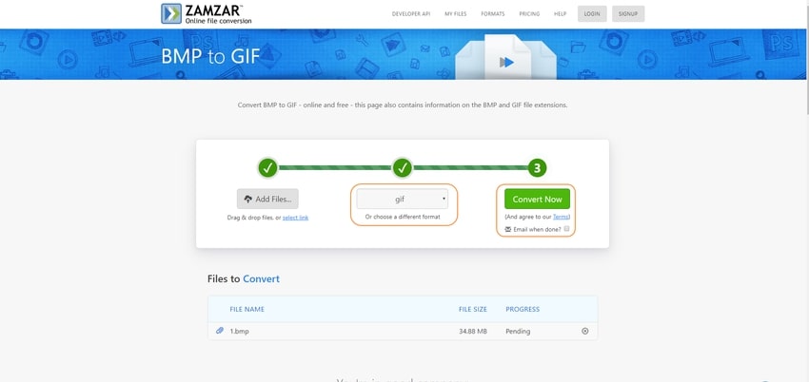Enable the Email when done checkbox
Viewport: 809px width, 382px height.
(566, 229)
